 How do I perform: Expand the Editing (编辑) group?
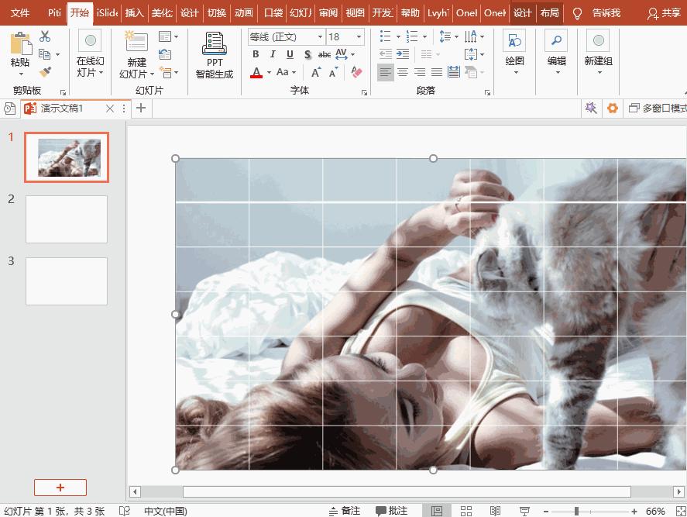(556, 53)
